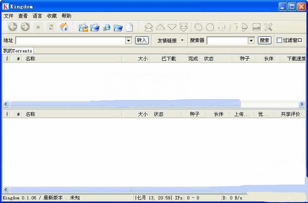This screenshot has width=308, height=203.
Task: Click the 转入 button
Action: tap(142, 40)
